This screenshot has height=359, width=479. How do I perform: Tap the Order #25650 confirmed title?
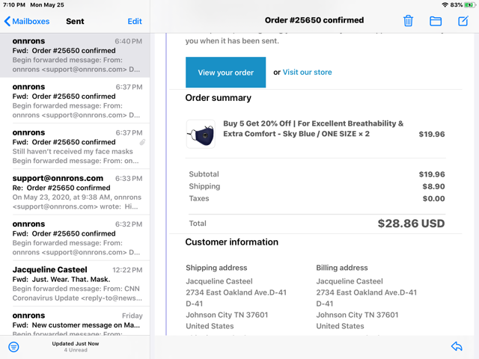click(314, 20)
